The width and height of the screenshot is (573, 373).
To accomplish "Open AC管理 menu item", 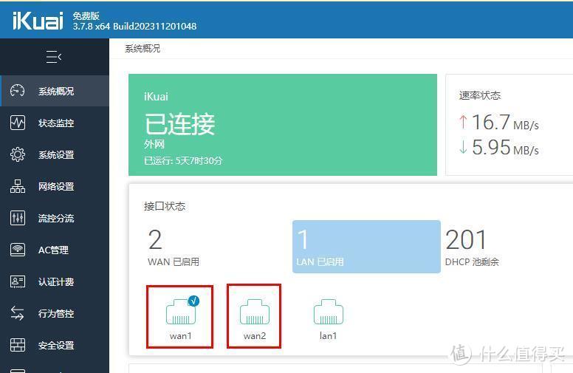I will (55, 250).
